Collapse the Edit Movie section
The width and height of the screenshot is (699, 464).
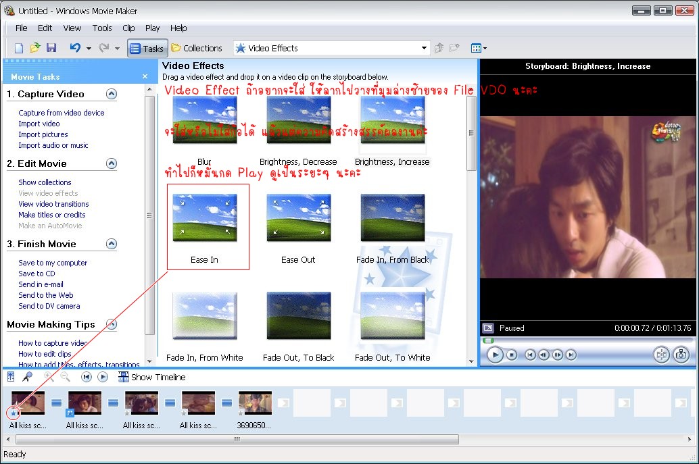tap(112, 163)
